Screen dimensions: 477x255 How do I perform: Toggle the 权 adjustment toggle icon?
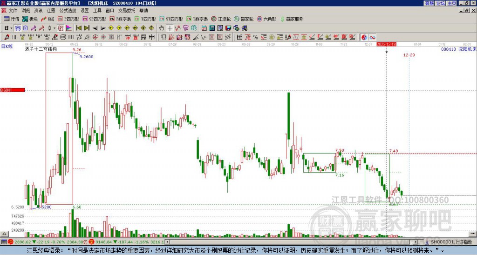pos(61,28)
